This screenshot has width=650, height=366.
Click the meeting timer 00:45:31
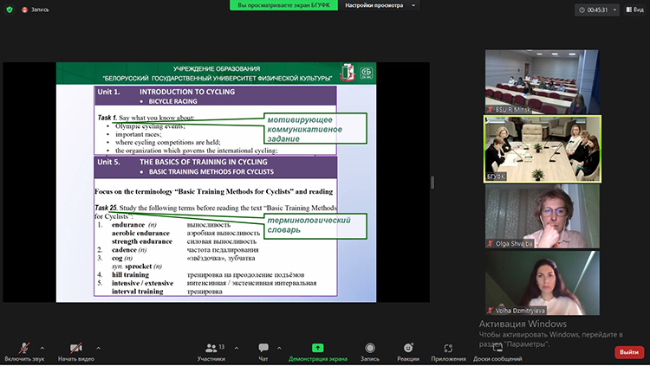tap(597, 10)
